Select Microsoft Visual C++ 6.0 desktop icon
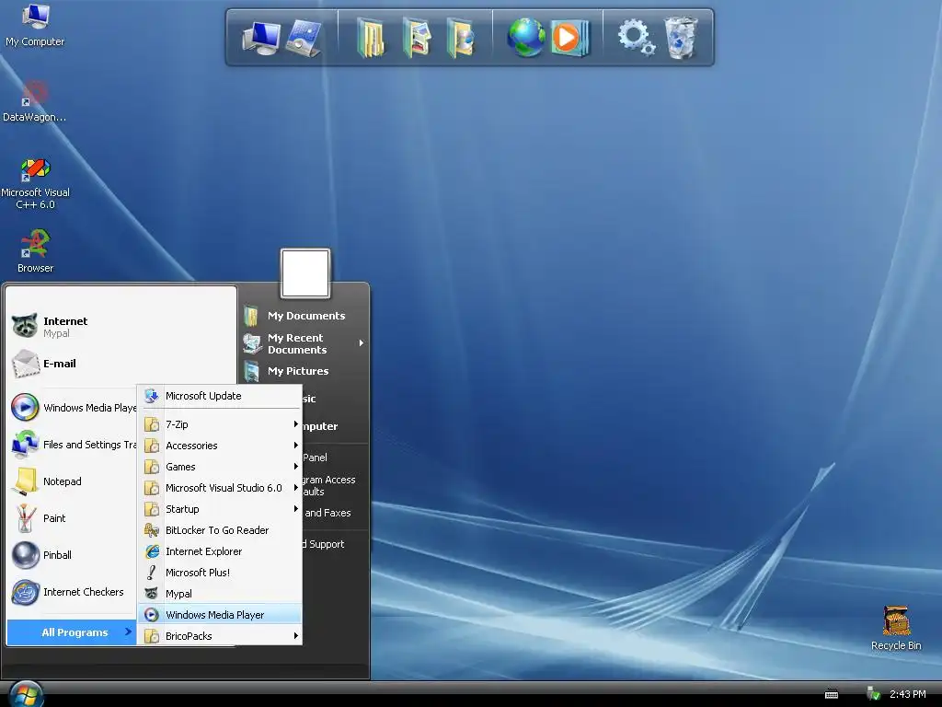 (x=35, y=184)
